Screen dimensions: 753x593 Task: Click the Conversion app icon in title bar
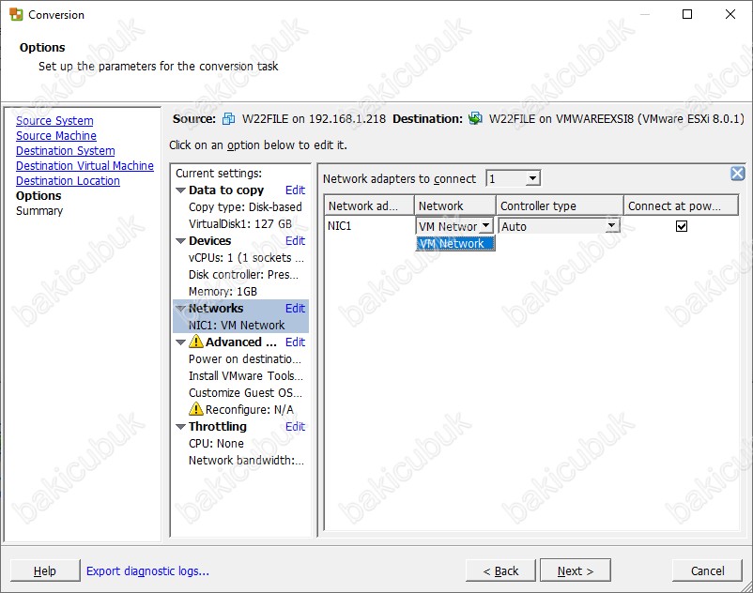pyautogui.click(x=16, y=14)
